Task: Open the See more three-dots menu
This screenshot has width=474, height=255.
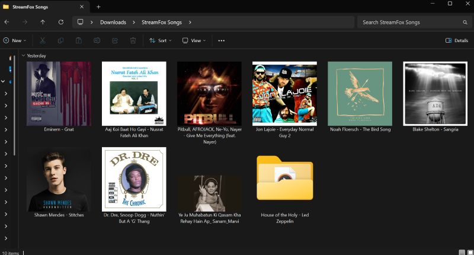Action: tap(222, 41)
